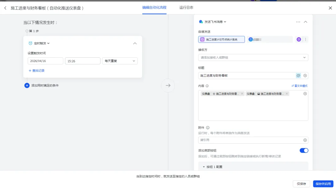Select sender 施工进度计划节点统计系统

(222, 39)
